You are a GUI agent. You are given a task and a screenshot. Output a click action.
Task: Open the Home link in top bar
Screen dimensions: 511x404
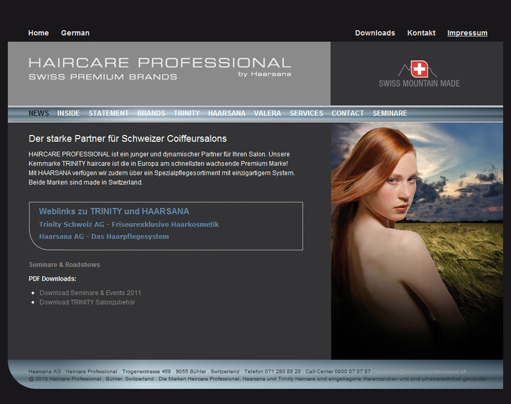pyautogui.click(x=39, y=33)
